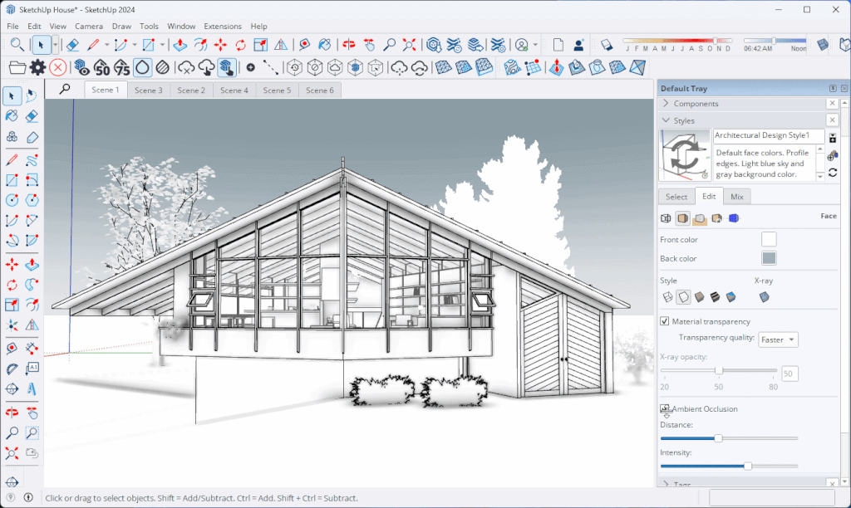Click the red circled X icon

(x=57, y=68)
